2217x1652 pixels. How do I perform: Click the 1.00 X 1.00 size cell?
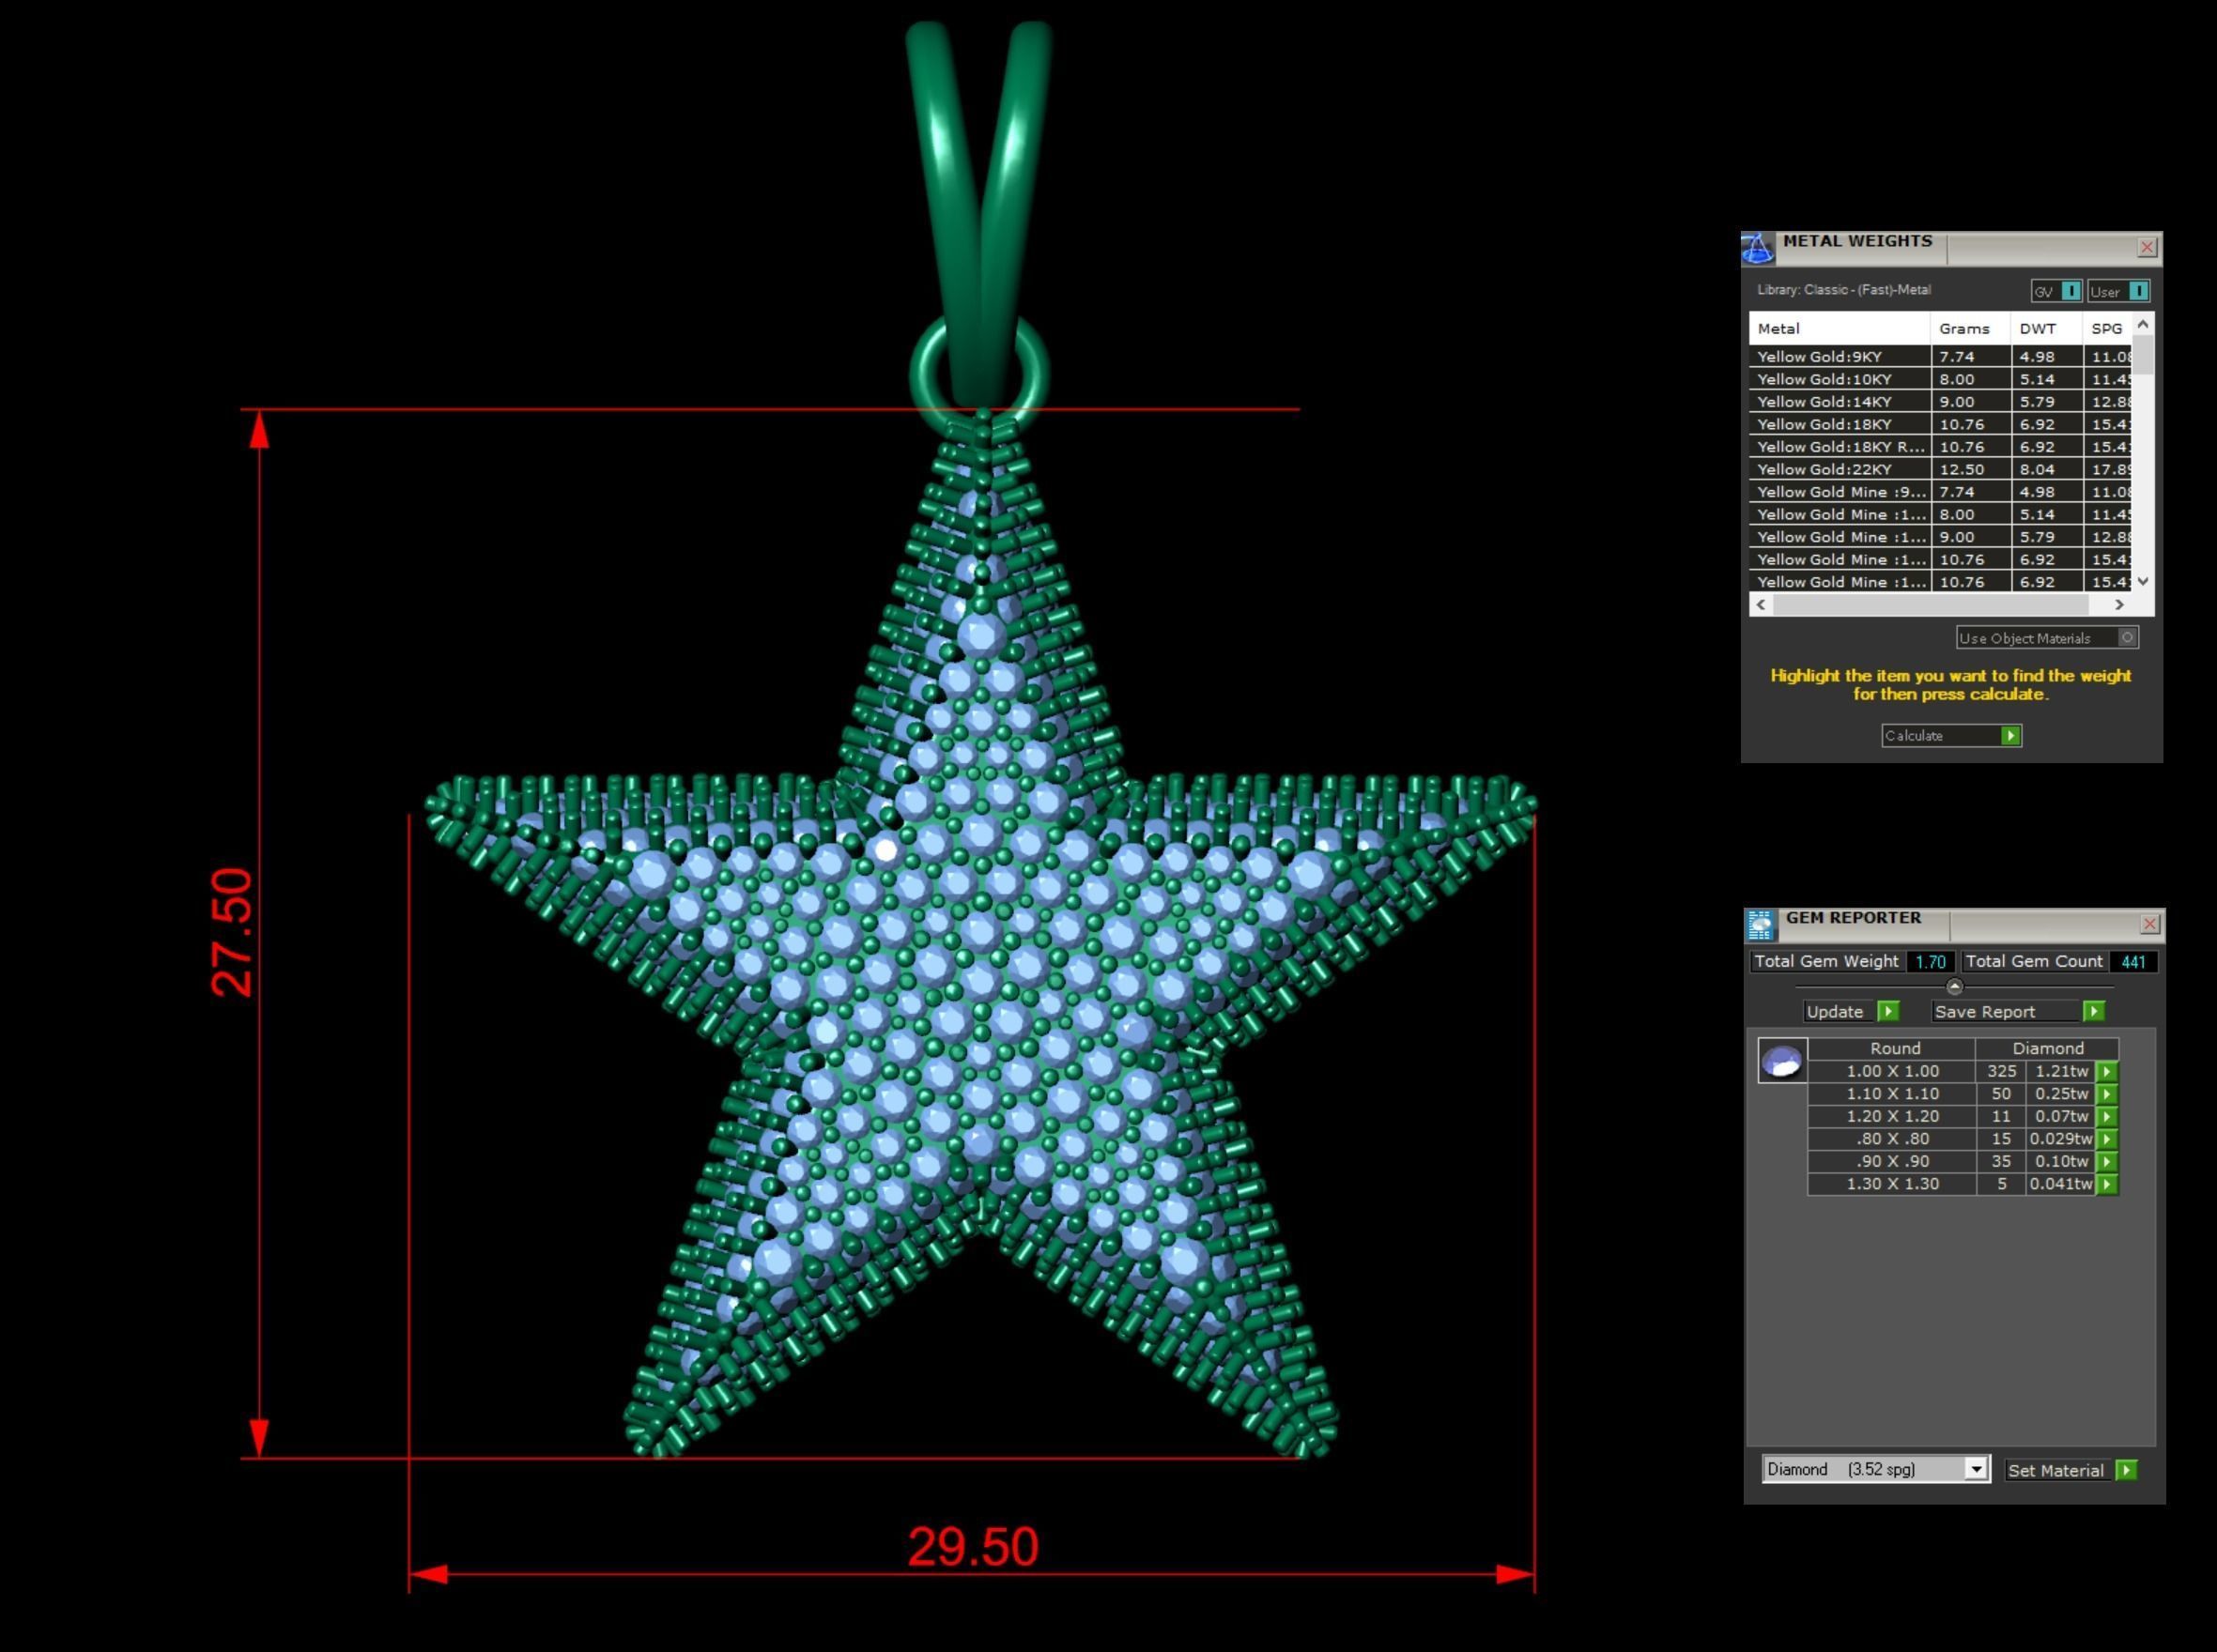click(x=1892, y=1071)
